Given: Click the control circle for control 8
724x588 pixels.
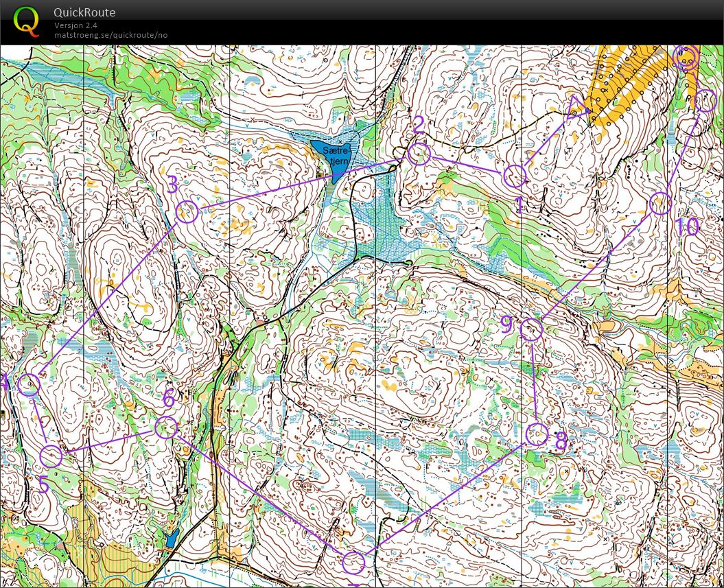Looking at the screenshot, I should click(x=537, y=434).
